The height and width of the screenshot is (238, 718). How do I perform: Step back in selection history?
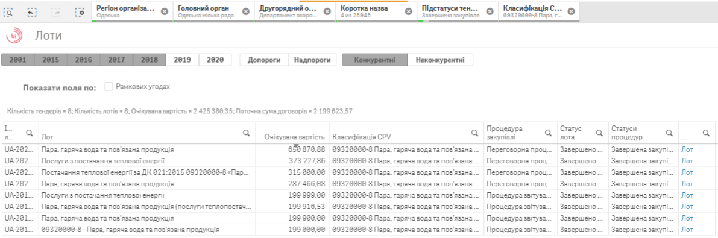(x=31, y=13)
